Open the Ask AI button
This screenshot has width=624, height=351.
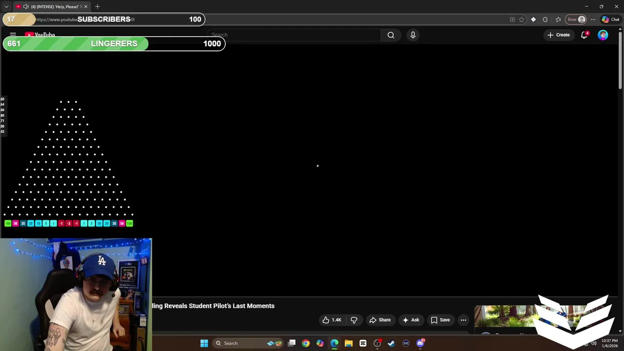tap(410, 320)
